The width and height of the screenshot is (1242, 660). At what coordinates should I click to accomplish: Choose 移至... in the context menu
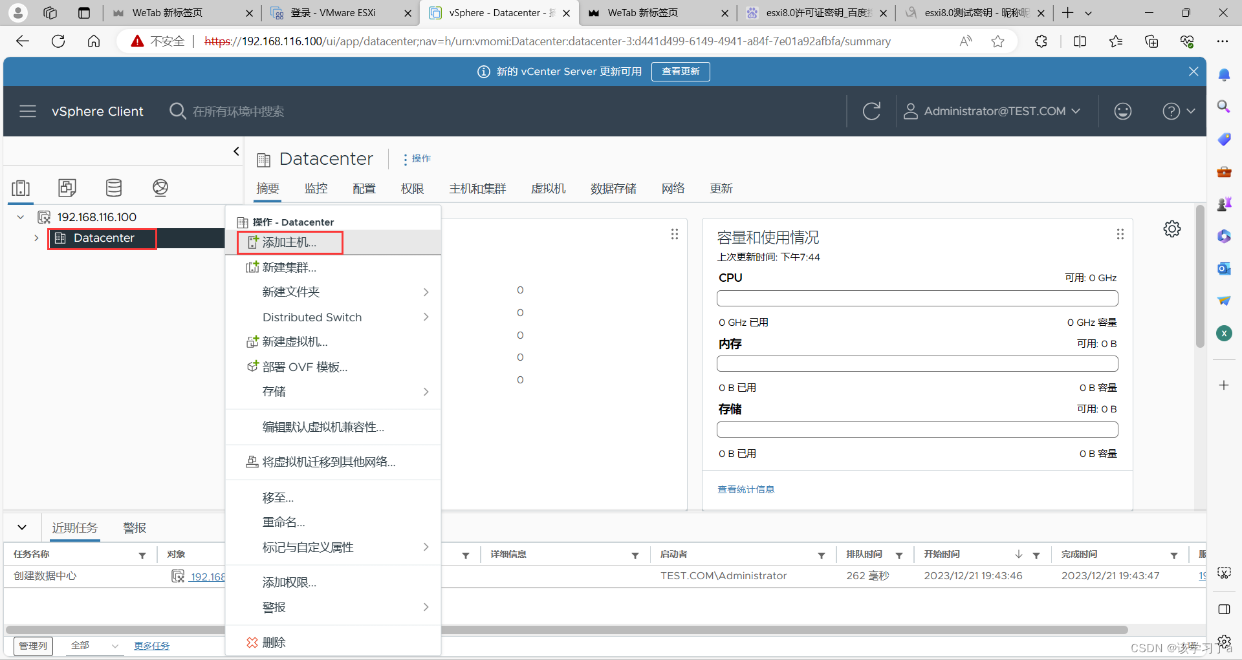333,498
